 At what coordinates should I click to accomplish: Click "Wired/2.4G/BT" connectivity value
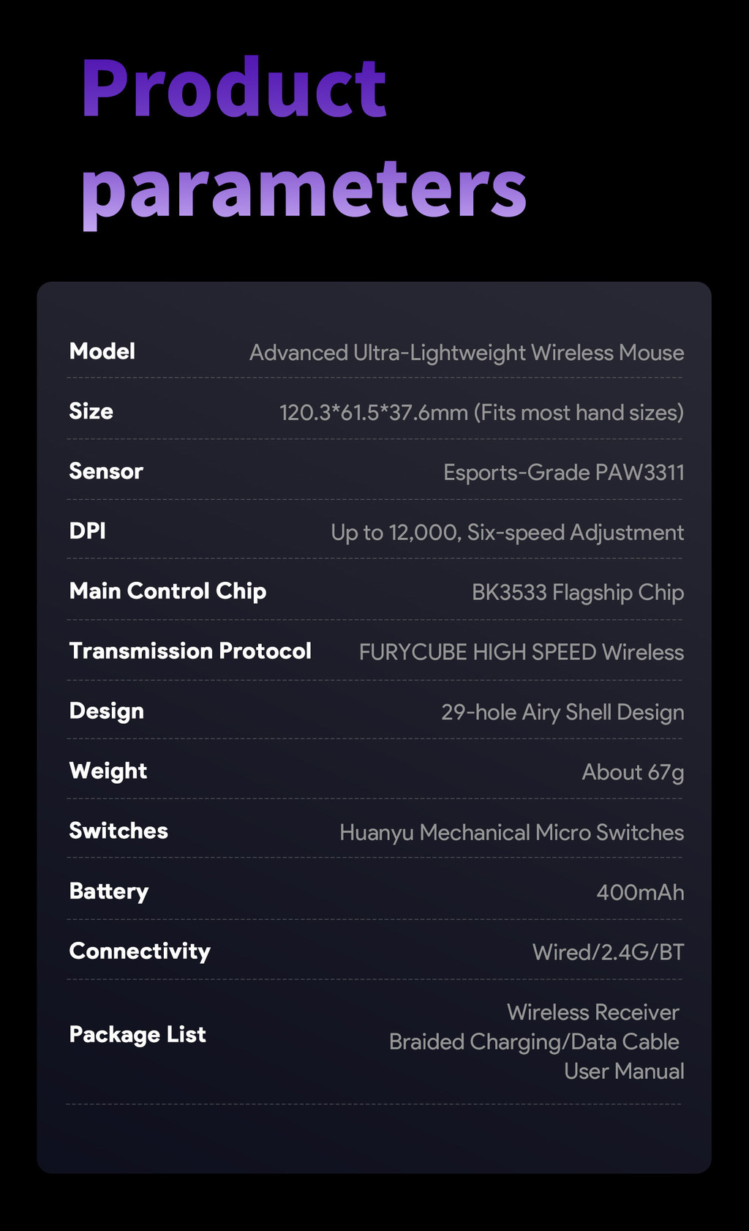pyautogui.click(x=608, y=953)
